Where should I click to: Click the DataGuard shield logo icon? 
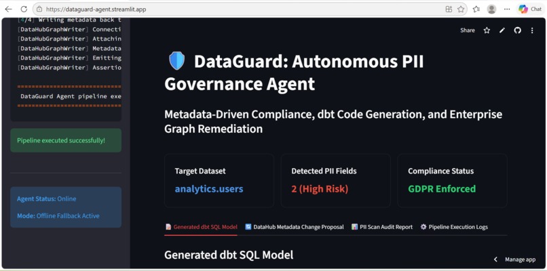[x=176, y=61]
